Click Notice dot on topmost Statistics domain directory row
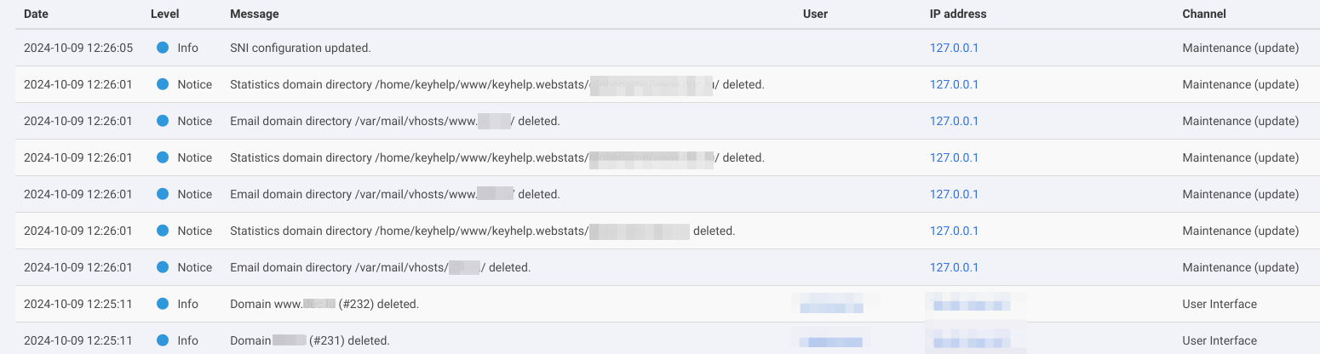Viewport: 1320px width, 354px height. pos(163,84)
